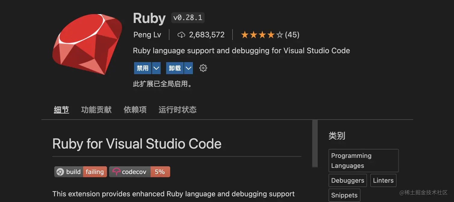Click the Ruby extension title
This screenshot has height=202, width=454.
(x=149, y=18)
